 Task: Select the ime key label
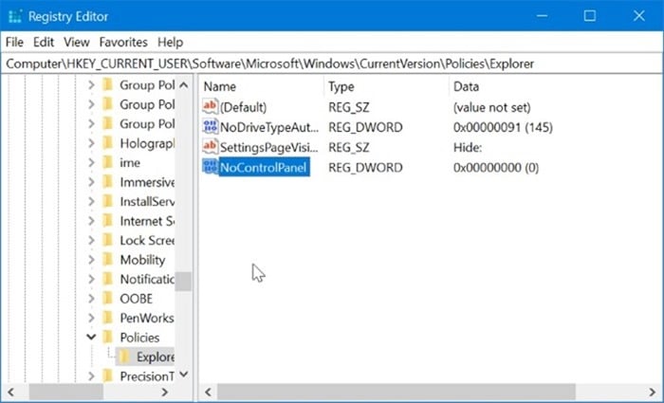130,162
